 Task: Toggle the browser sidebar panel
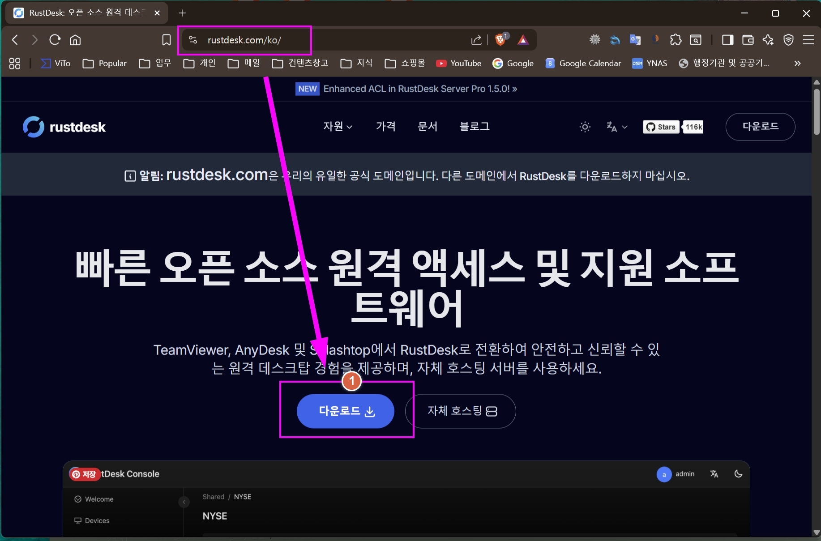pyautogui.click(x=727, y=40)
